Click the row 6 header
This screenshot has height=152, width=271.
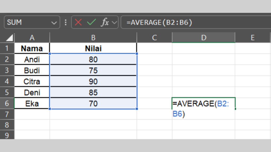coord(7,103)
